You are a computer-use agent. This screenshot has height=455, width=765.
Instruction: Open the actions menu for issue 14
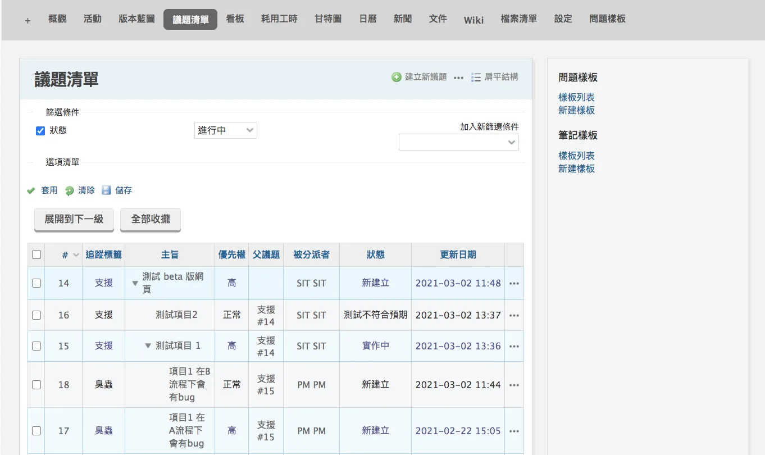514,284
